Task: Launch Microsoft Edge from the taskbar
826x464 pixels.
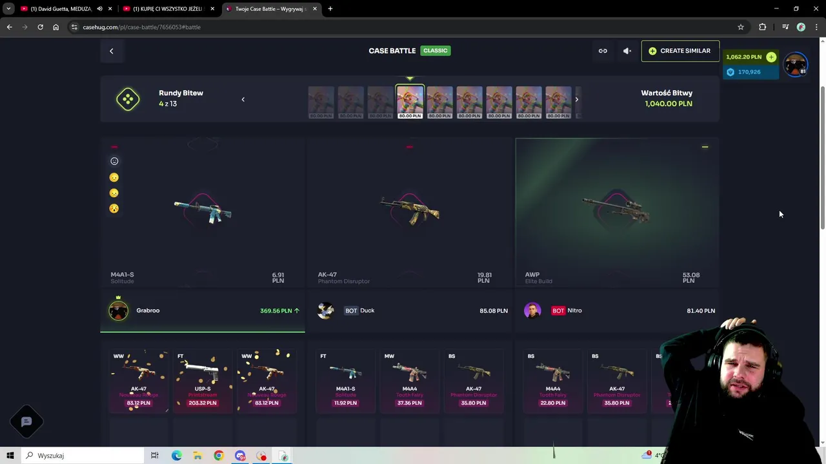Action: pyautogui.click(x=176, y=456)
